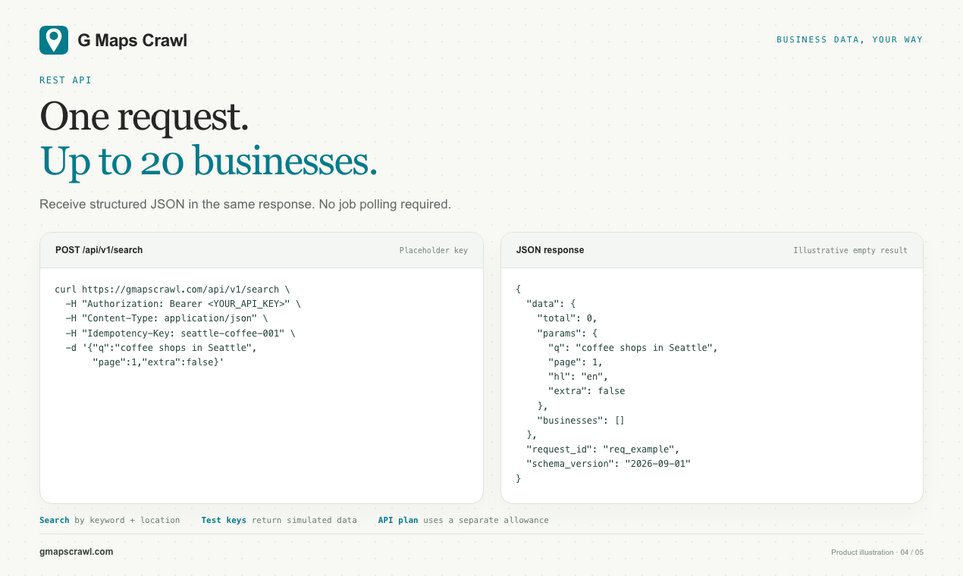The height and width of the screenshot is (576, 963).
Task: Select the "total": 0 line
Action: click(567, 318)
